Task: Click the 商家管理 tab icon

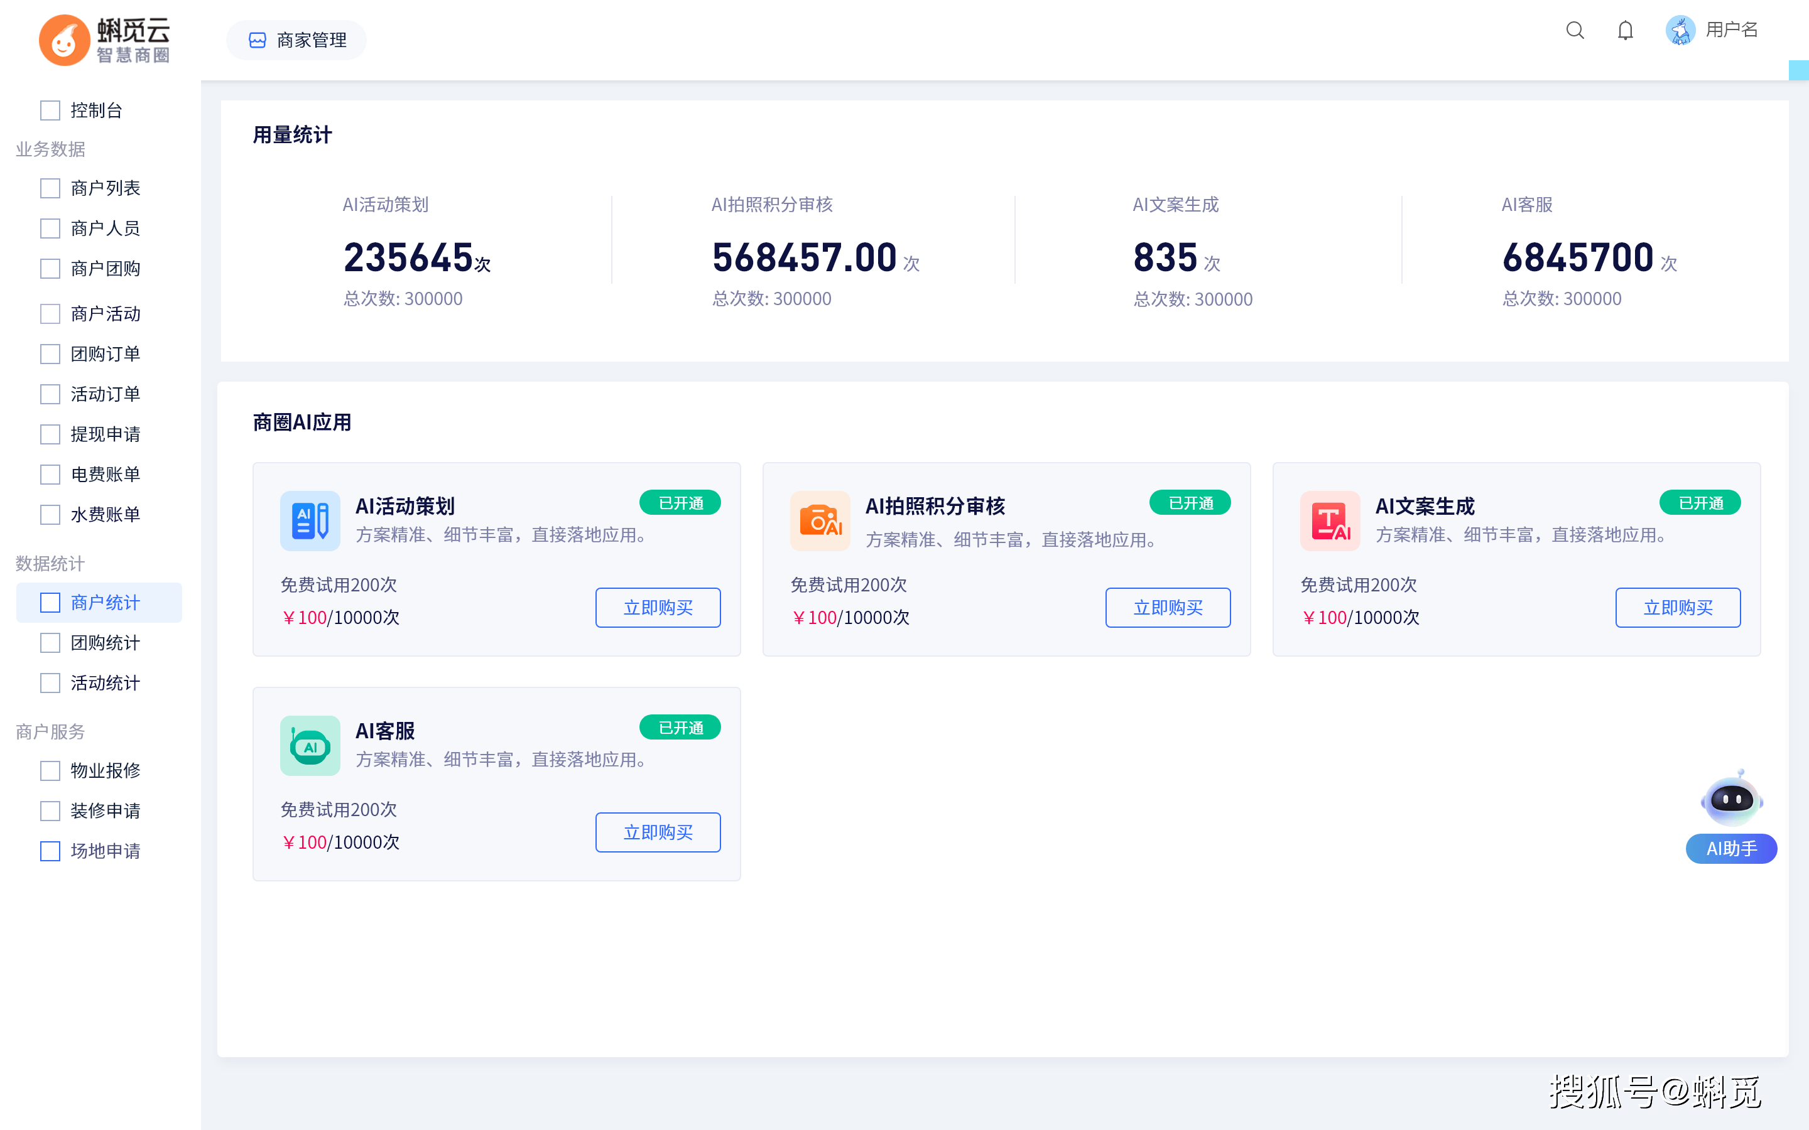Action: (257, 40)
